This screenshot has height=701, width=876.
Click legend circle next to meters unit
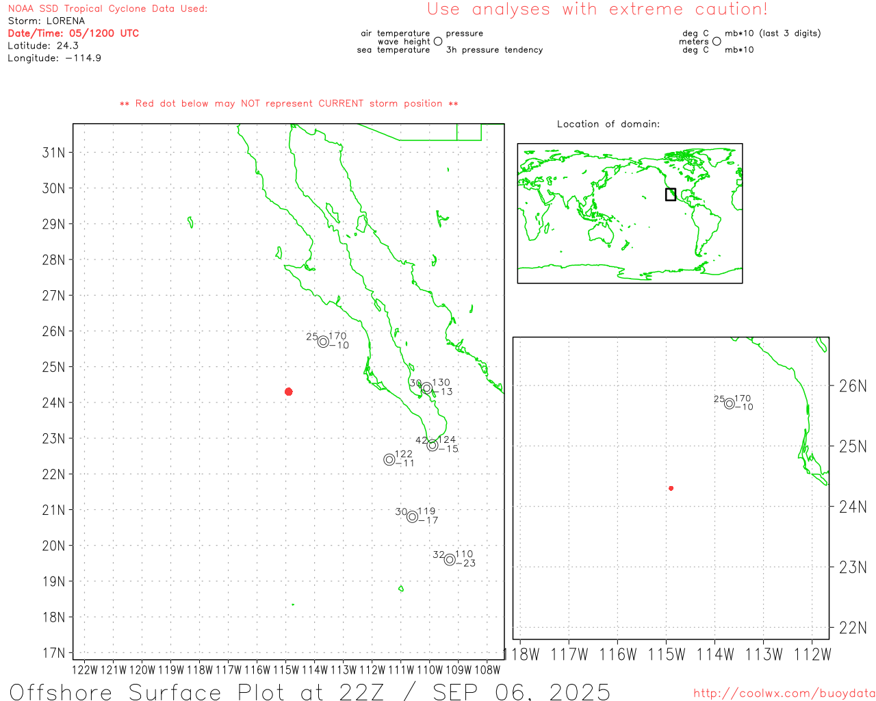[717, 41]
